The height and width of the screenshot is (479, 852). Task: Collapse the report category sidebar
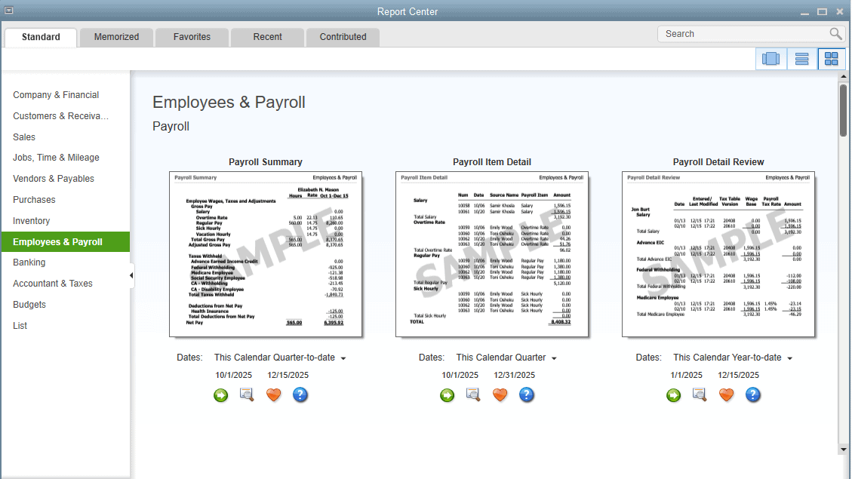tap(131, 275)
